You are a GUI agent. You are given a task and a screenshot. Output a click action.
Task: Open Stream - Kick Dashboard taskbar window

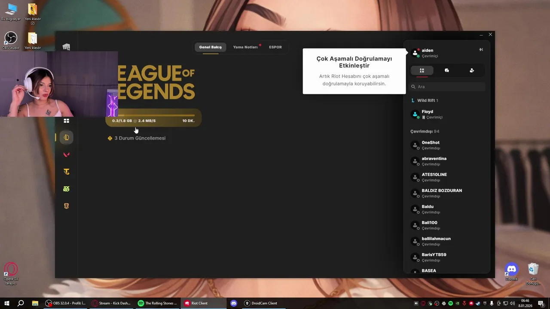click(112, 303)
